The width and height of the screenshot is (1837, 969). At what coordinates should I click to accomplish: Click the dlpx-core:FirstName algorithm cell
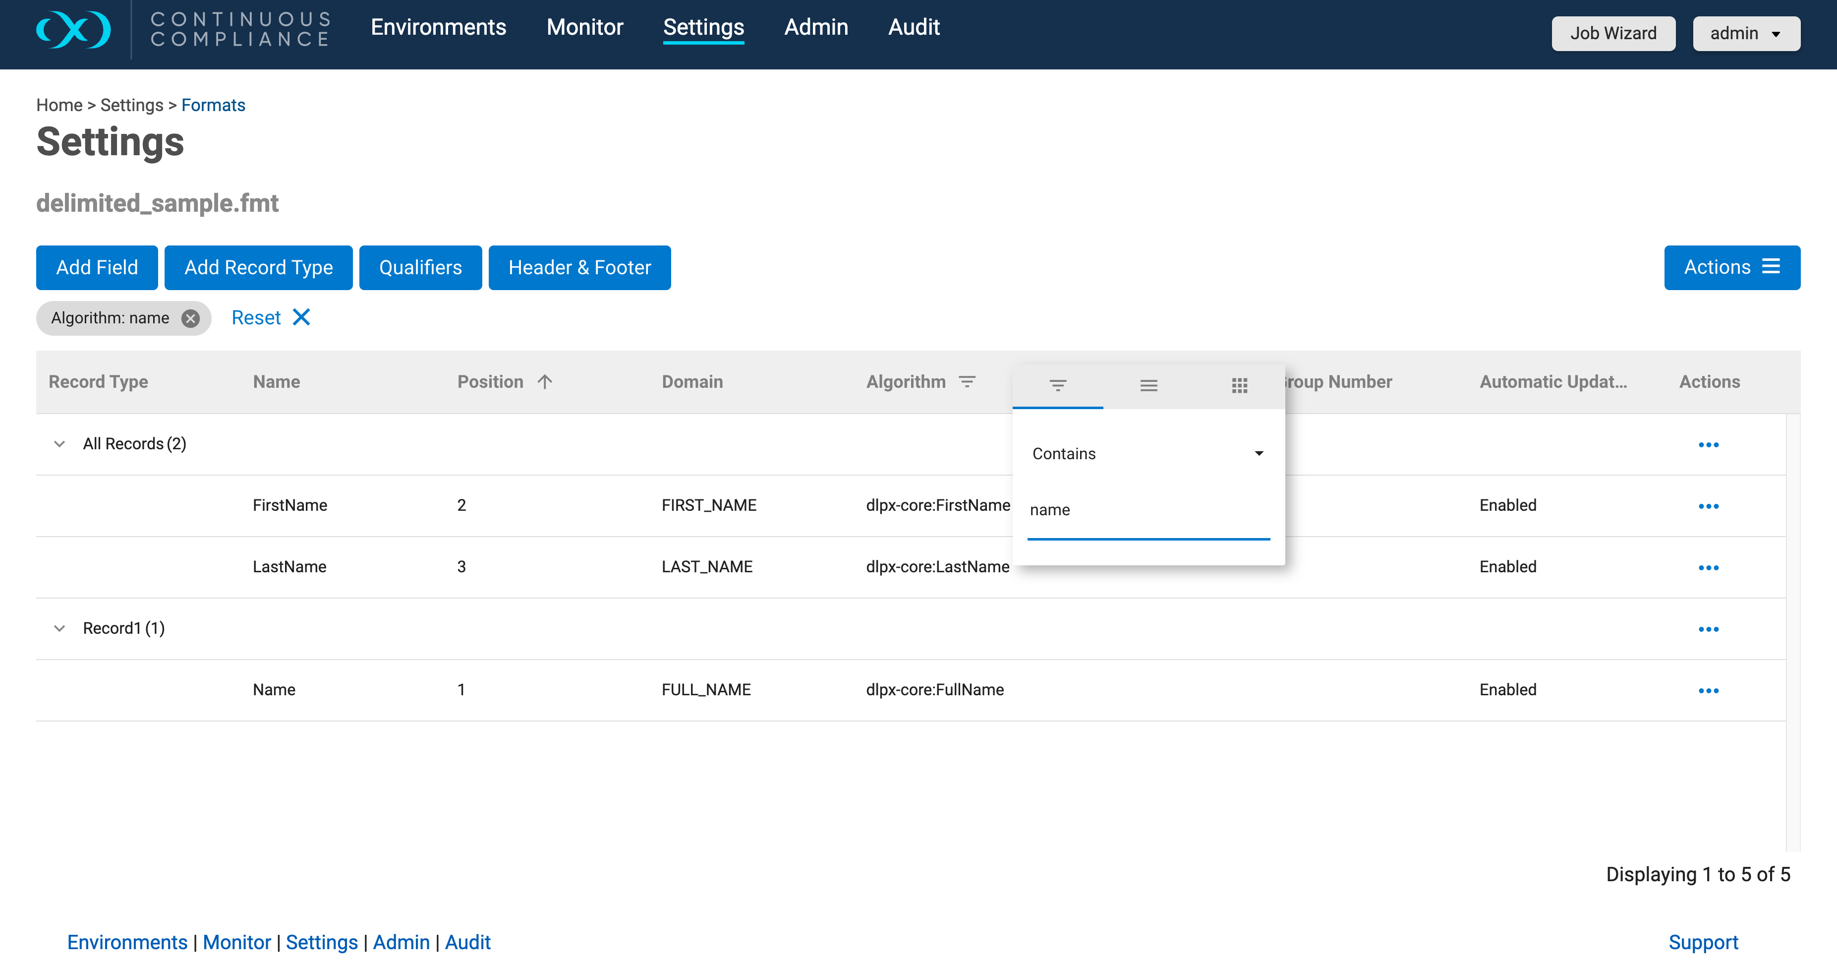938,505
